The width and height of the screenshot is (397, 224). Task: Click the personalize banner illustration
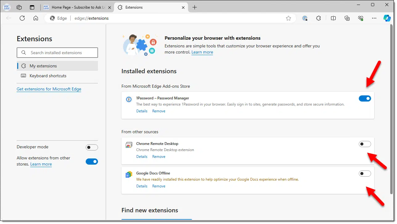click(x=140, y=45)
